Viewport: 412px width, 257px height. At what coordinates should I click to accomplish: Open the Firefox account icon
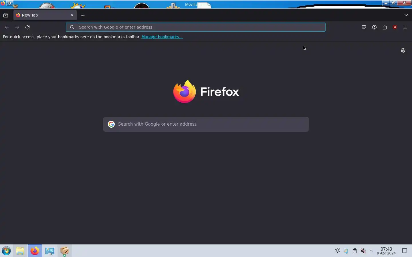click(x=375, y=27)
